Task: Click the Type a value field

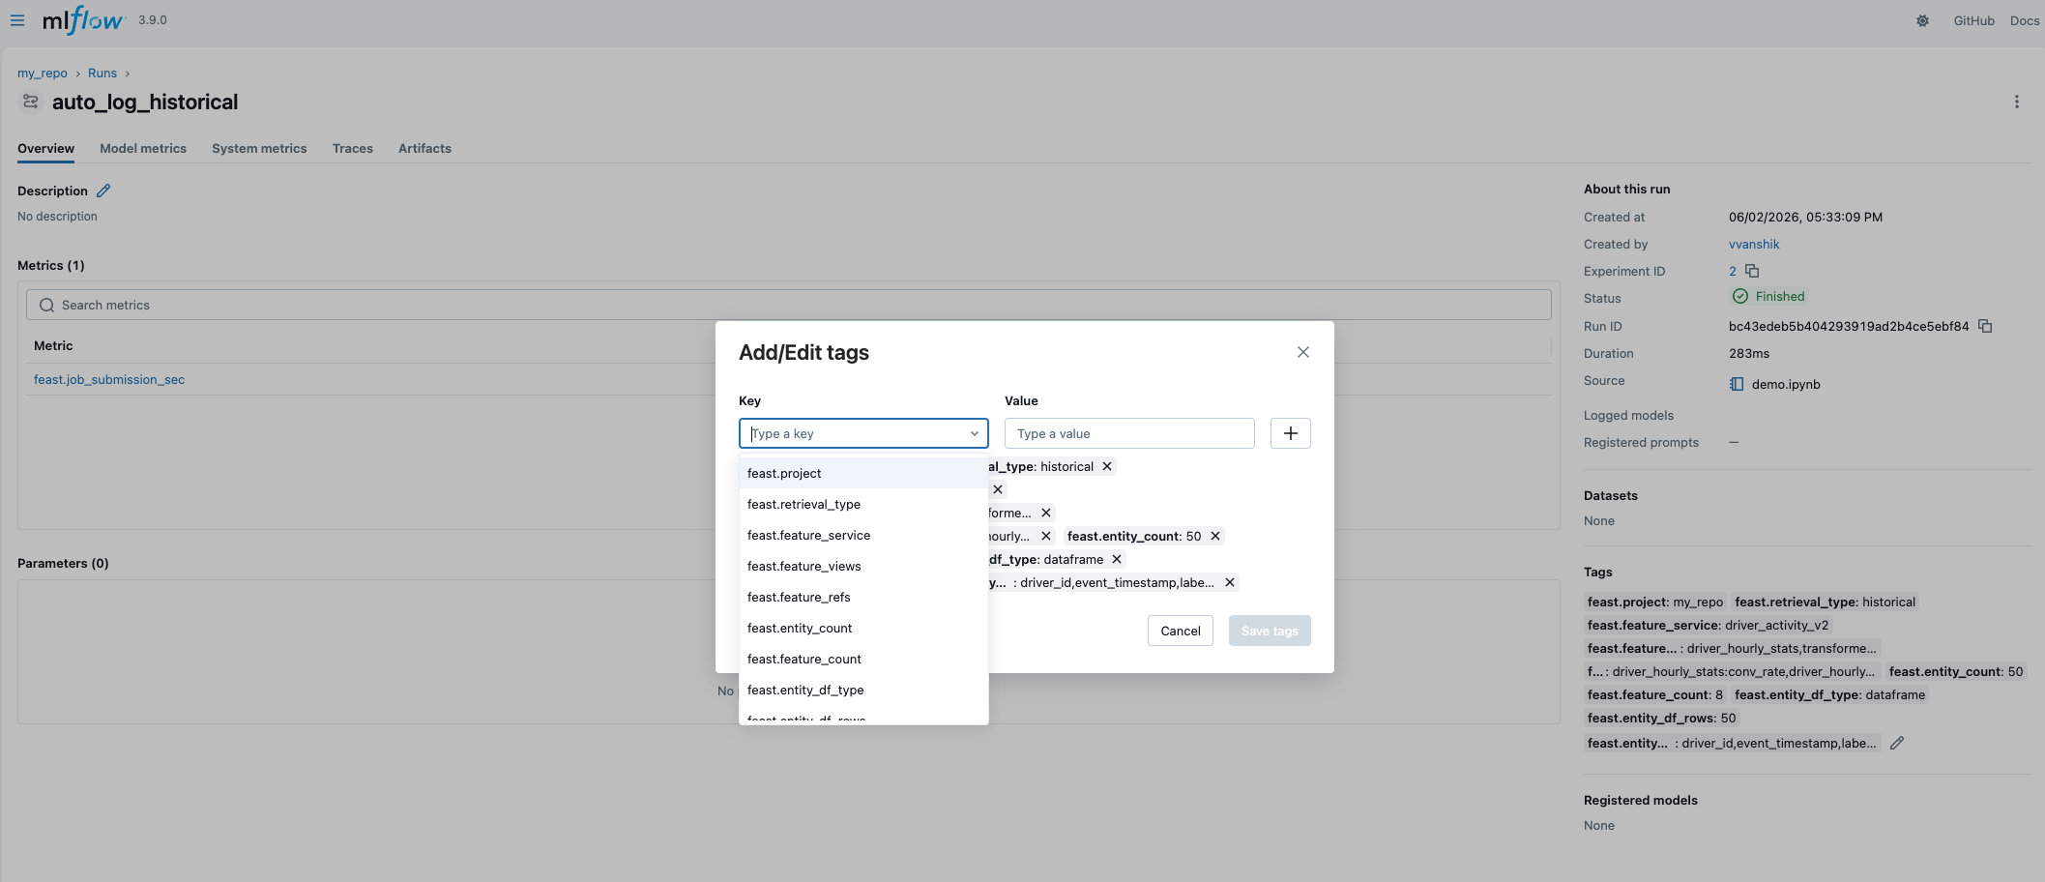Action: click(1129, 433)
